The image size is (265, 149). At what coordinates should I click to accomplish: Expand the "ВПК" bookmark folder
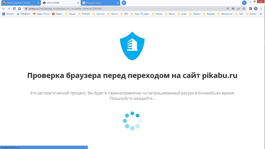pyautogui.click(x=125, y=14)
